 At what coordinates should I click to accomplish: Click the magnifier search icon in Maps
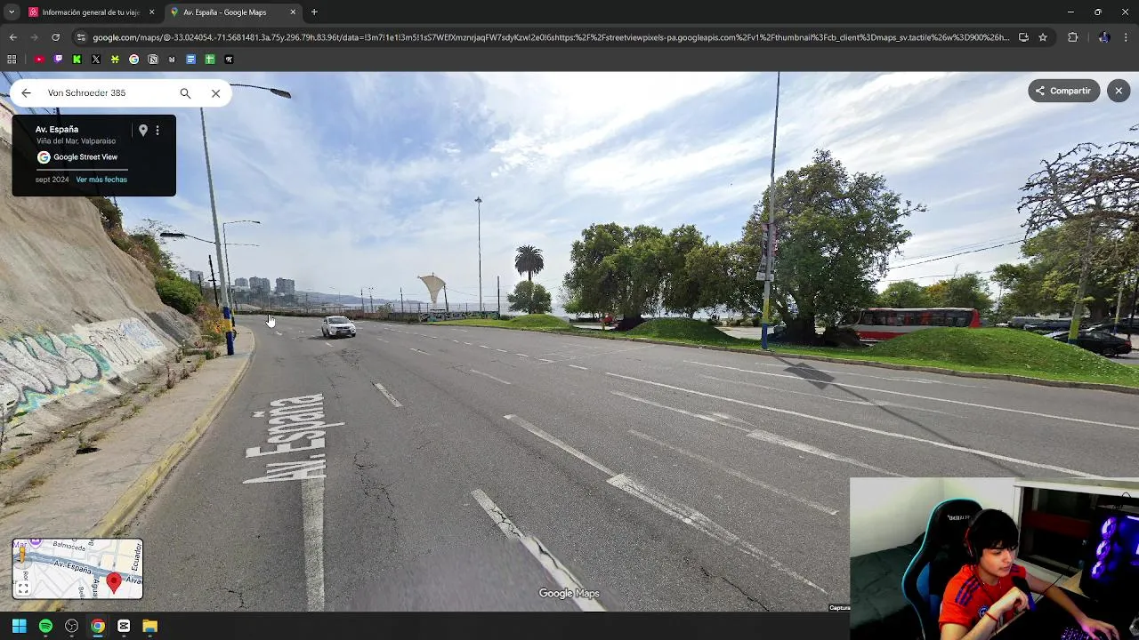pyautogui.click(x=185, y=92)
